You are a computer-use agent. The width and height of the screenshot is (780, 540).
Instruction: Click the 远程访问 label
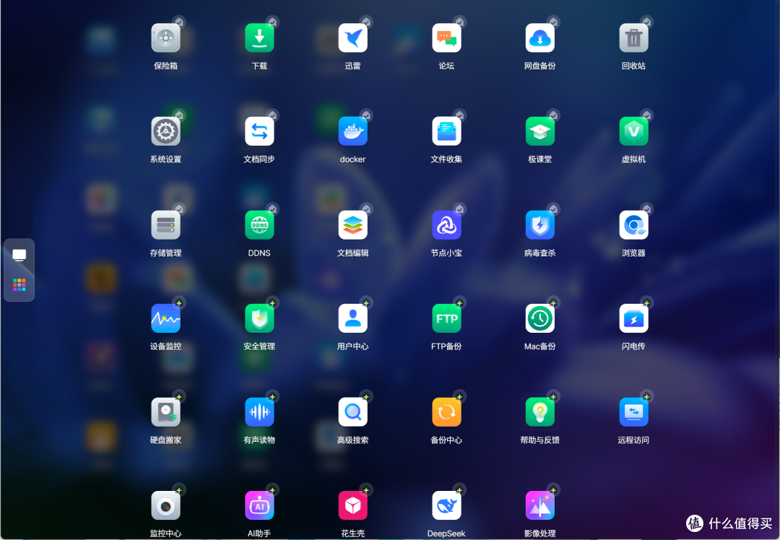[633, 440]
